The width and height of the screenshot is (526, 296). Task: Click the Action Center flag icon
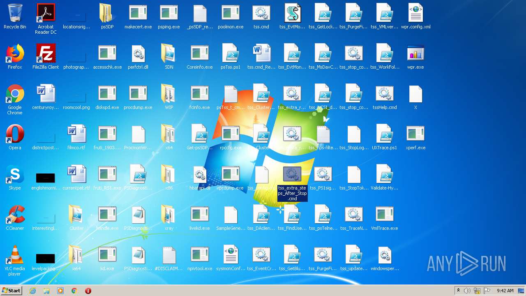point(487,291)
